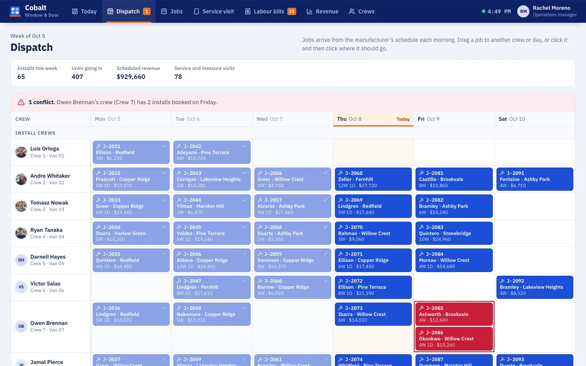Click install tool icon on J-2060
Screen dimensions: 586x366
260,281
